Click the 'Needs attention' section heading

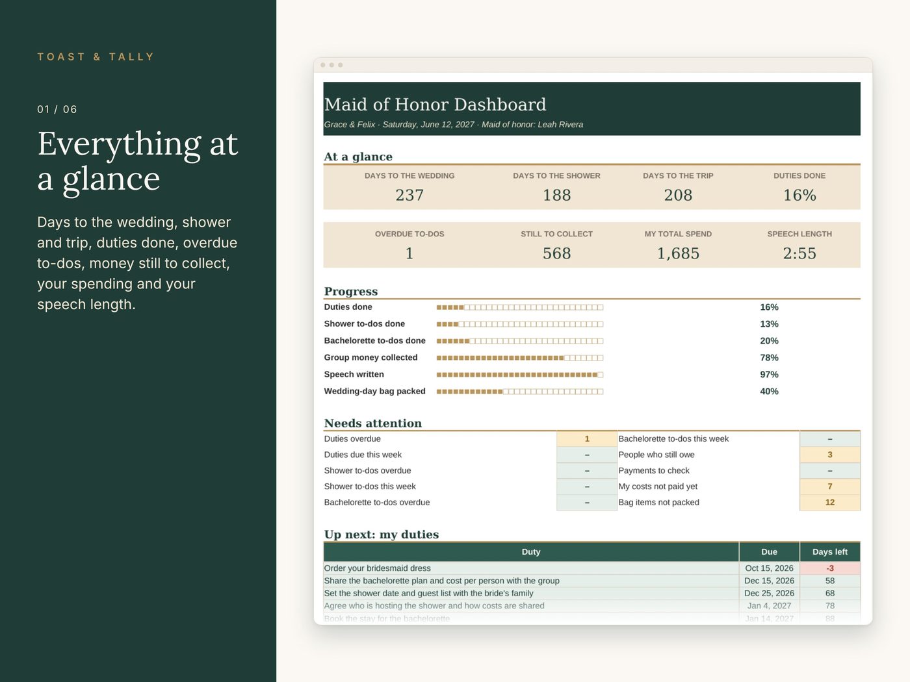tap(373, 423)
